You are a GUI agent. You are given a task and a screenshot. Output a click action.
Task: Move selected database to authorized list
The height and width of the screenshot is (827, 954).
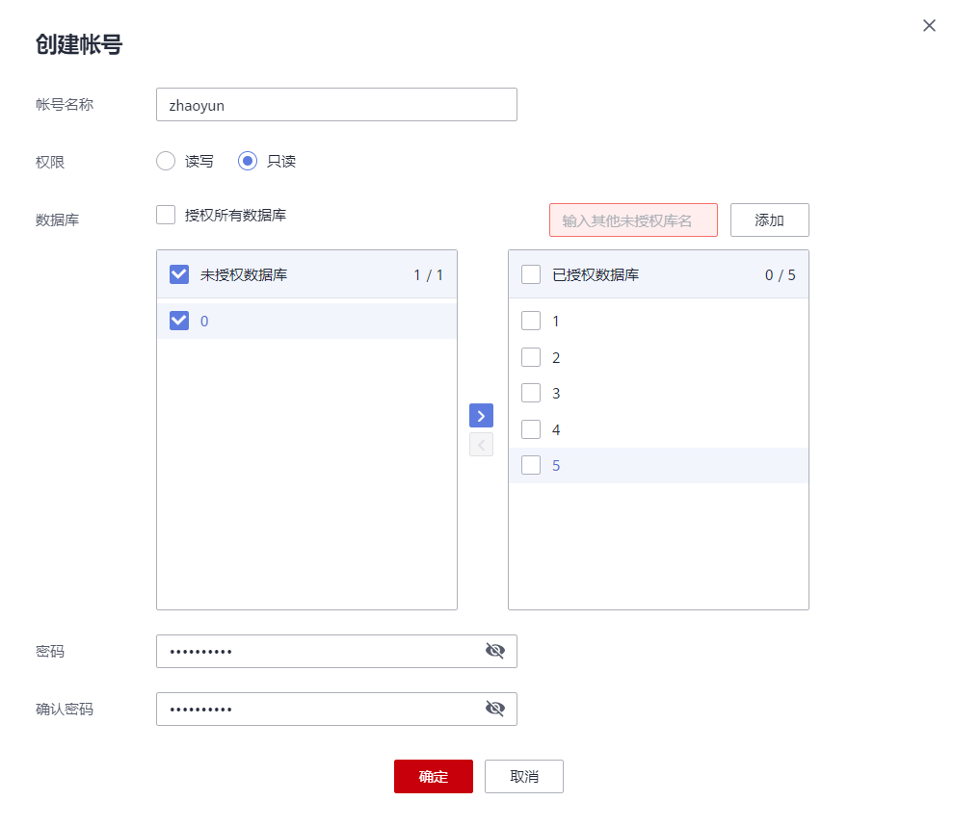coord(481,415)
